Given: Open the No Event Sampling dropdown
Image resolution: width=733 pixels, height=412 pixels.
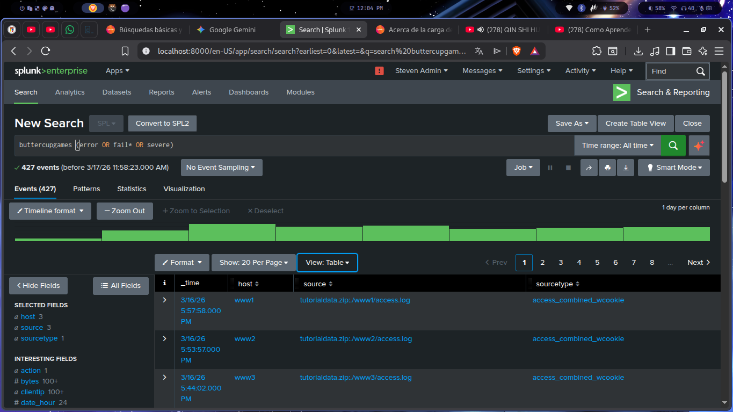Looking at the screenshot, I should (221, 168).
